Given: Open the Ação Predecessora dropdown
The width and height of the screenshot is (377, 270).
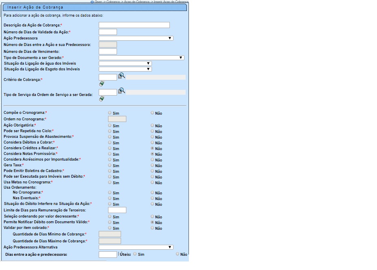Looking at the screenshot, I should 136,38.
